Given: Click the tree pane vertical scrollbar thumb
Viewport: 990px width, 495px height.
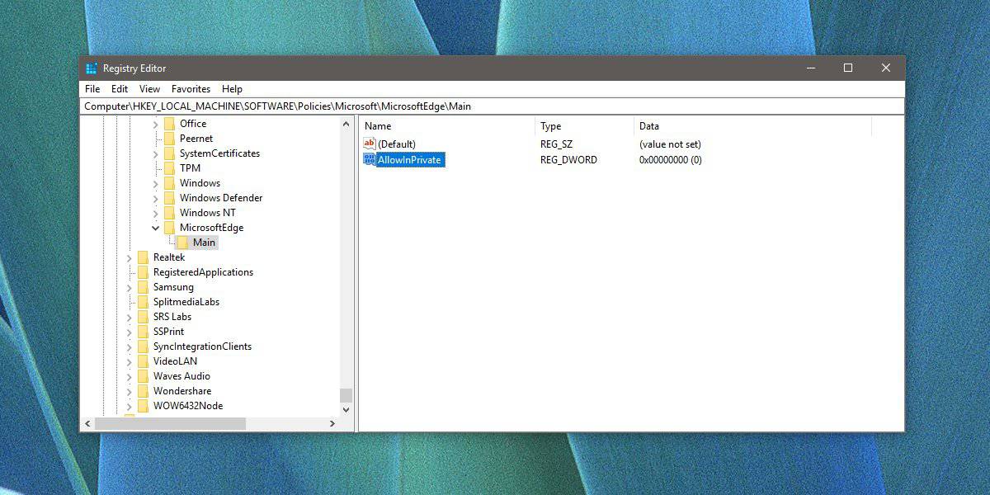Looking at the screenshot, I should point(346,395).
